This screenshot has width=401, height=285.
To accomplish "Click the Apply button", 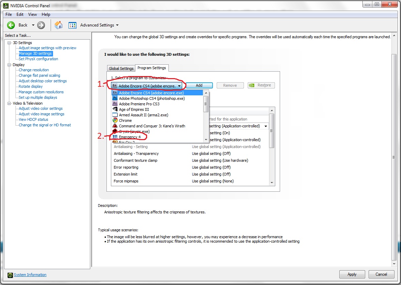I will (x=352, y=274).
